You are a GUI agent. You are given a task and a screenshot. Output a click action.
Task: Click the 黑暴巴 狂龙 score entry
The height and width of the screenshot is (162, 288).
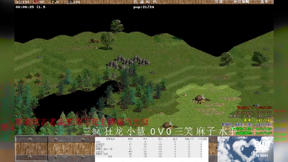tap(250, 116)
